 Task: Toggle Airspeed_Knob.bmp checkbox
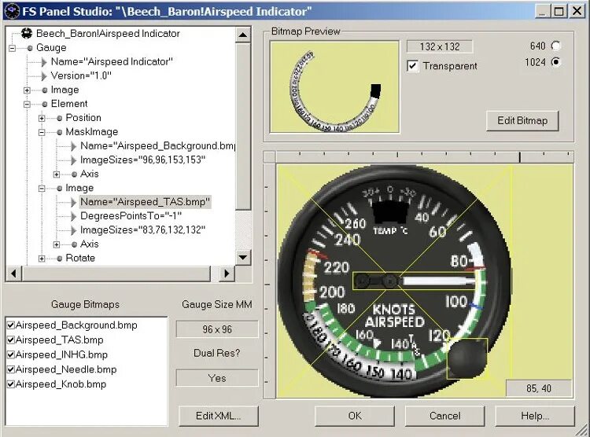point(11,384)
